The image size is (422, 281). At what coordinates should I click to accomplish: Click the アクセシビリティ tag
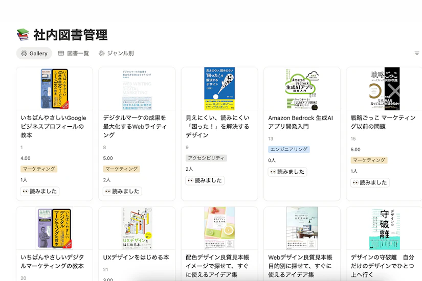(206, 158)
